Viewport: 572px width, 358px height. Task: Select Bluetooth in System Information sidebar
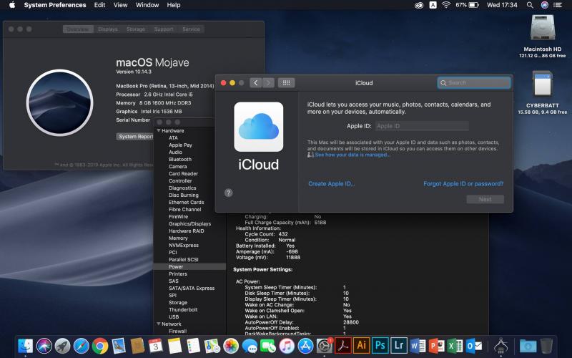[x=180, y=159]
